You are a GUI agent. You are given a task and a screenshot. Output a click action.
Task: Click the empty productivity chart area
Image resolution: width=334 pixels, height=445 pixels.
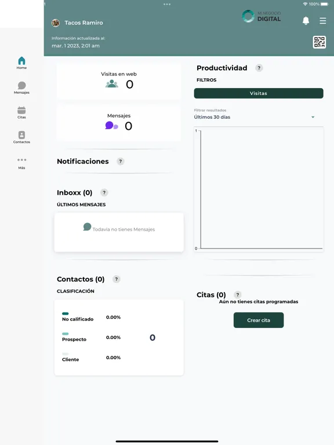point(259,189)
